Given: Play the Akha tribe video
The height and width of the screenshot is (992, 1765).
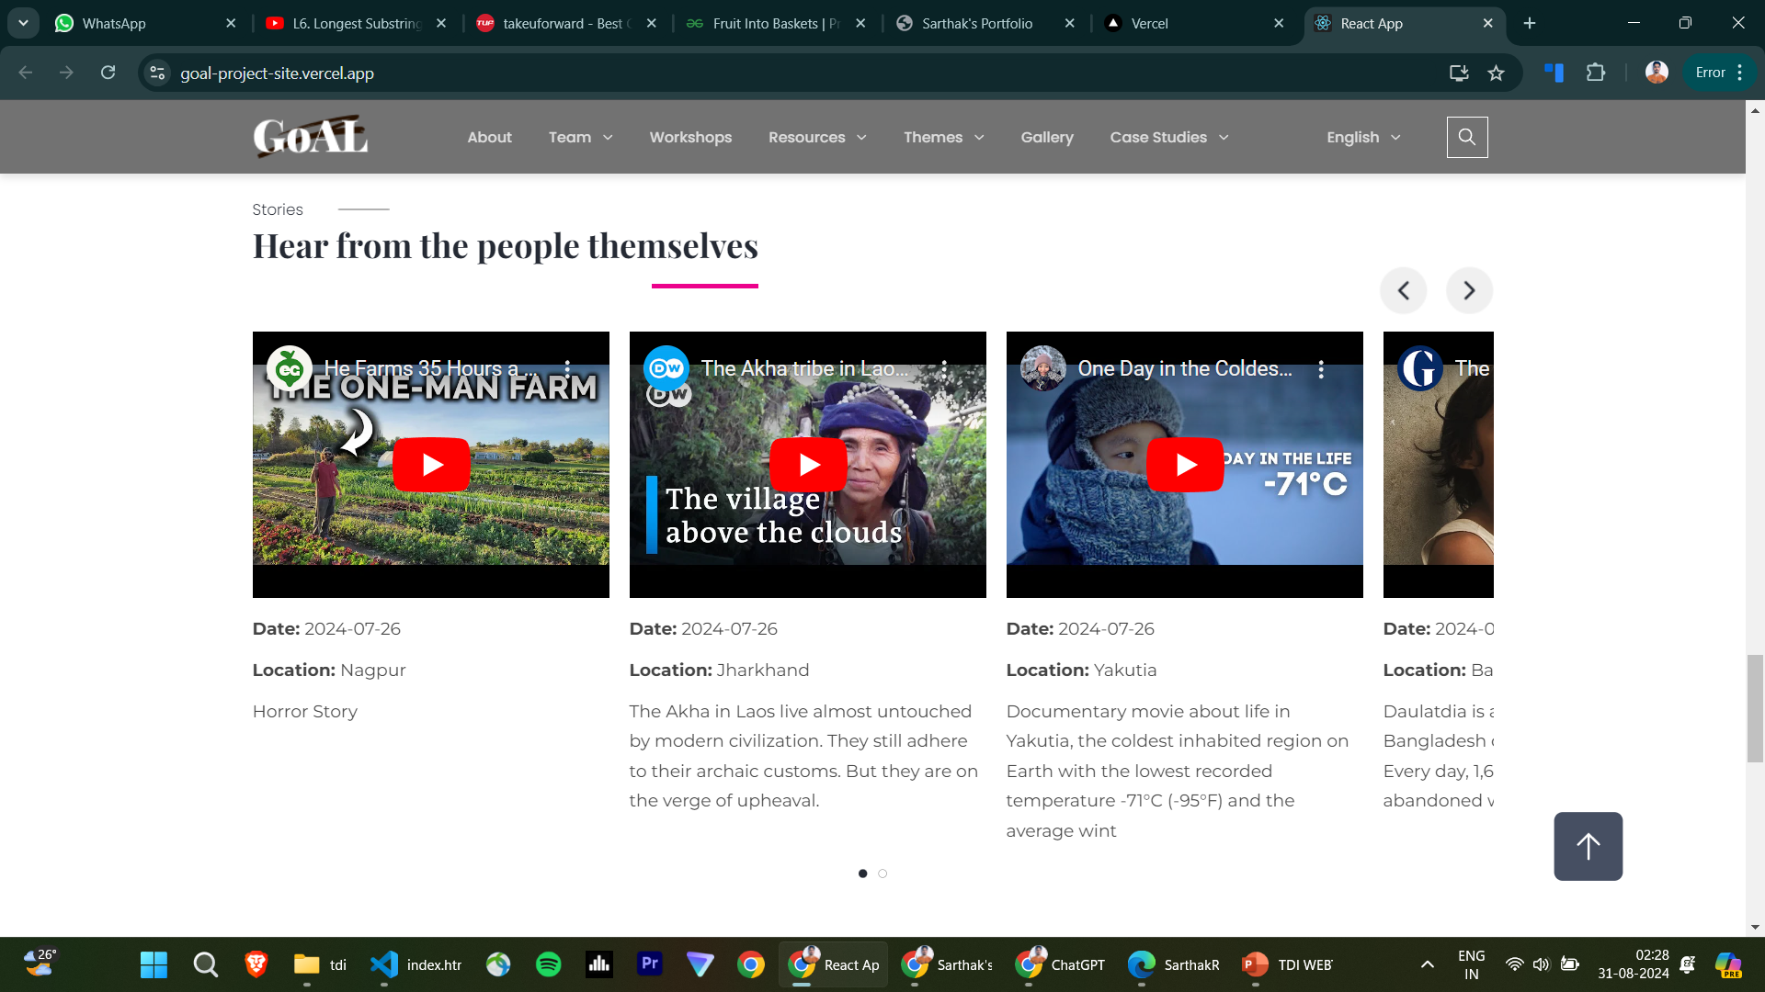Looking at the screenshot, I should (x=808, y=465).
